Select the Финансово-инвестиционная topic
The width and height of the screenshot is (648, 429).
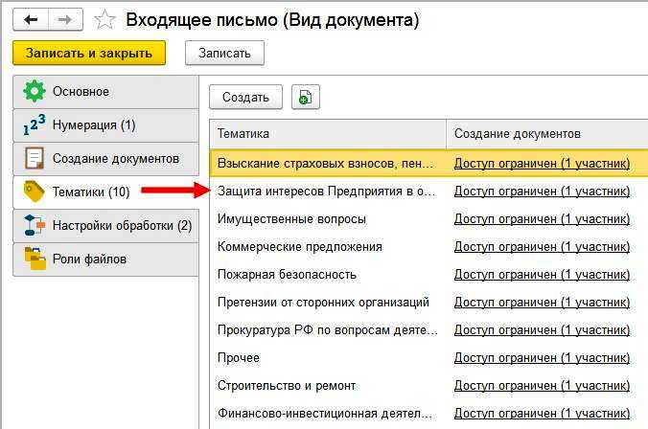pos(325,414)
